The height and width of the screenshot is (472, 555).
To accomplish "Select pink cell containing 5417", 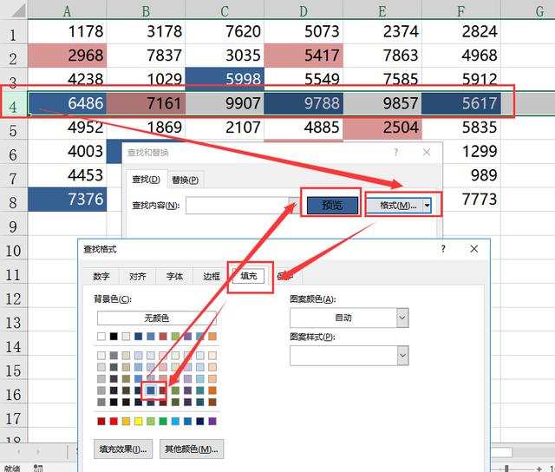I will coord(304,56).
